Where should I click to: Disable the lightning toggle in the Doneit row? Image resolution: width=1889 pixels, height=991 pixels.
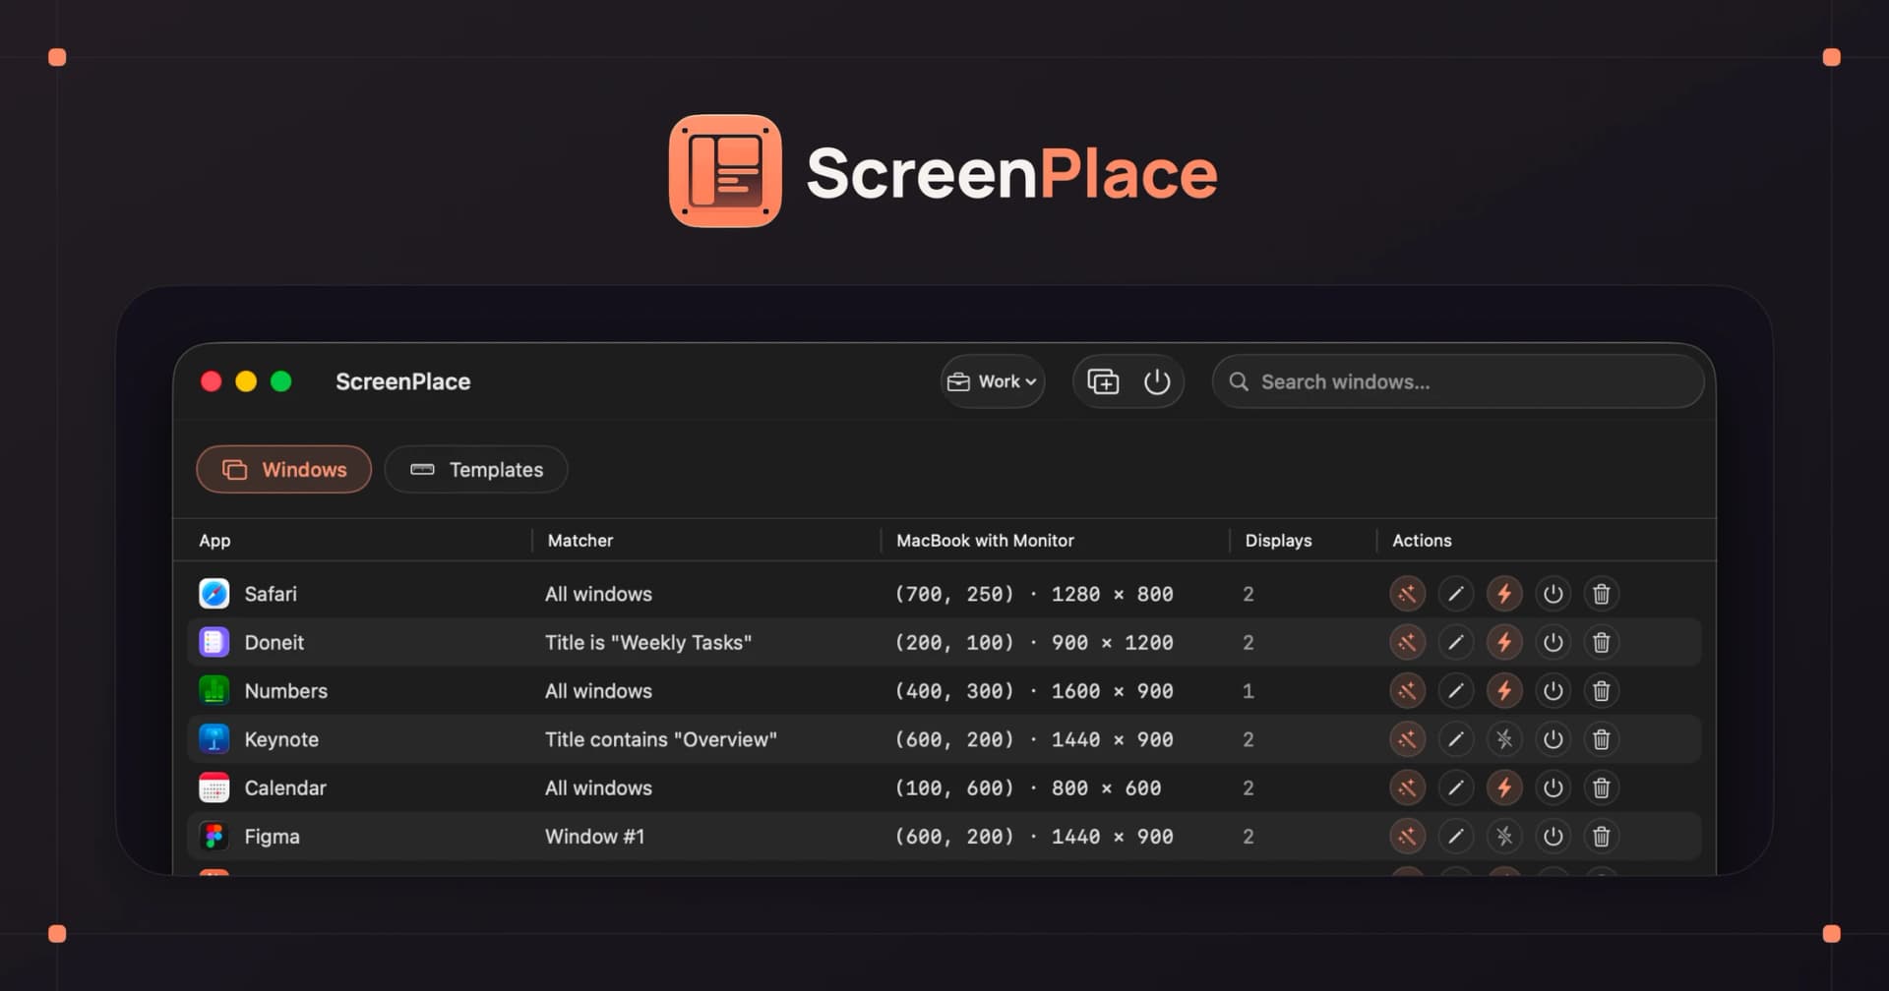click(x=1504, y=642)
